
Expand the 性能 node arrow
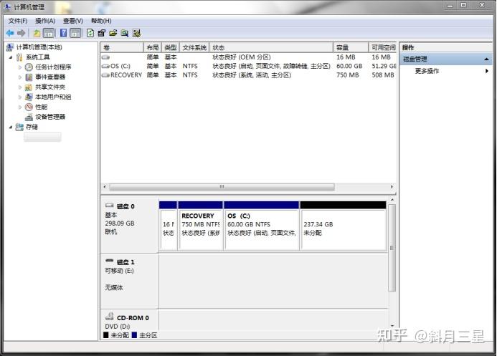(20, 107)
